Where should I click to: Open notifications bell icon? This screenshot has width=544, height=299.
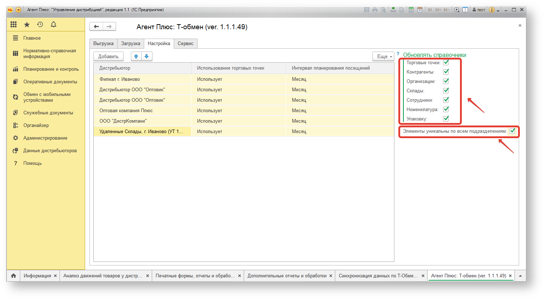coord(53,25)
